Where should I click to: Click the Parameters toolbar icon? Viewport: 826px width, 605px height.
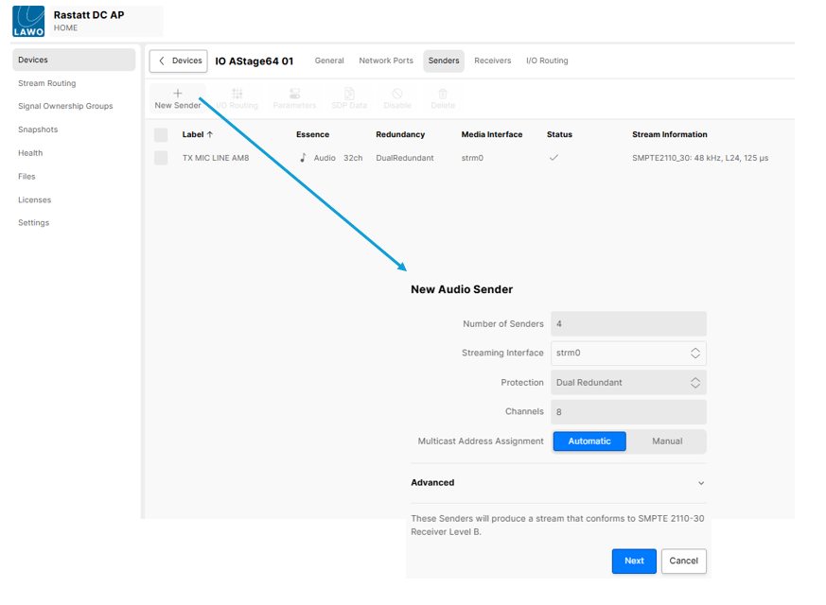(294, 94)
